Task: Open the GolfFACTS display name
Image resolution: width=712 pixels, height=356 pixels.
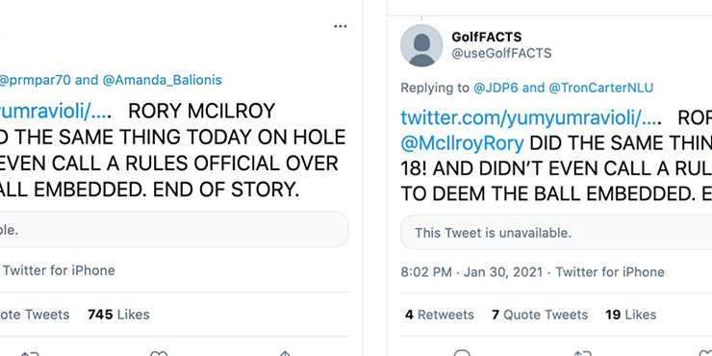Action: [486, 37]
